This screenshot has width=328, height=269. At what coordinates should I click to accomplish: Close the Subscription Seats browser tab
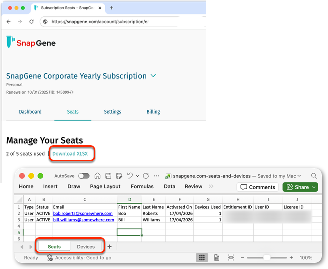pyautogui.click(x=100, y=8)
